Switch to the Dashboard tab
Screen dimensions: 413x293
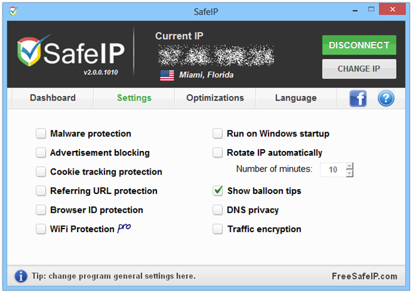(53, 98)
